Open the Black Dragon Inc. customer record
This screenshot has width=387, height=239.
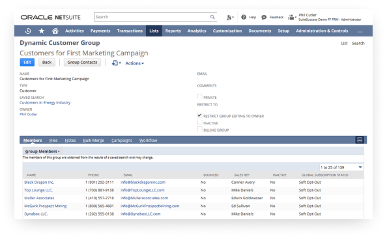click(39, 182)
